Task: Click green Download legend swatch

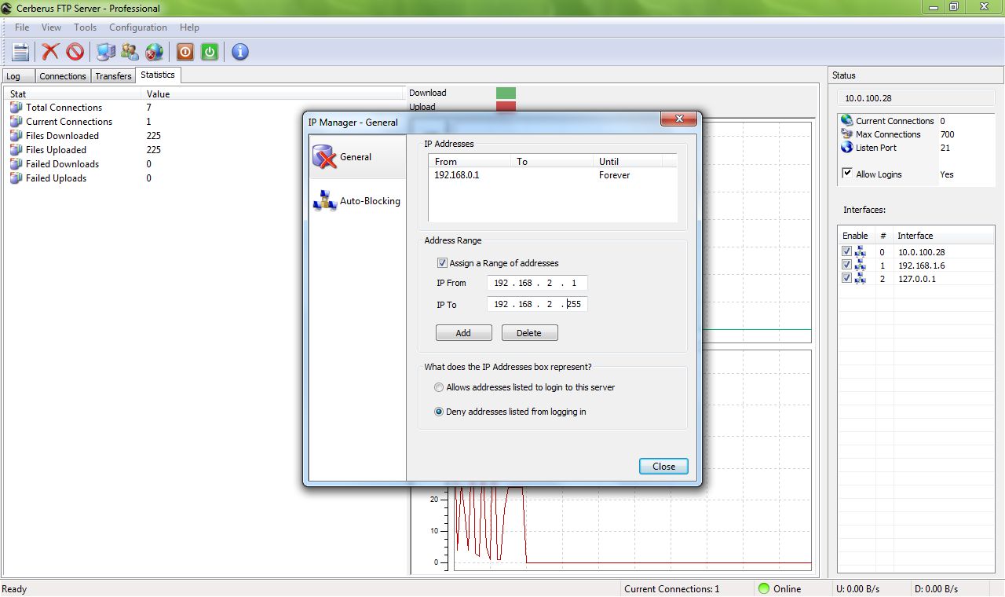Action: [x=506, y=93]
